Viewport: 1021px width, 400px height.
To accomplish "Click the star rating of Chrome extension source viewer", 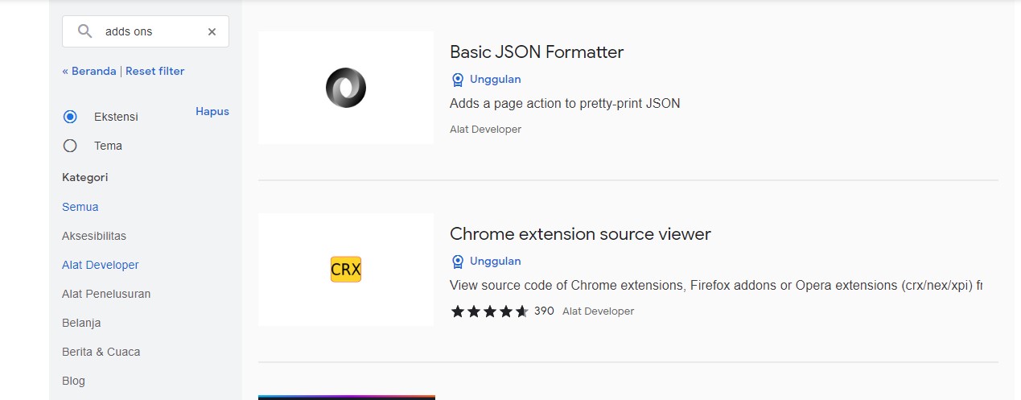I will click(x=489, y=311).
